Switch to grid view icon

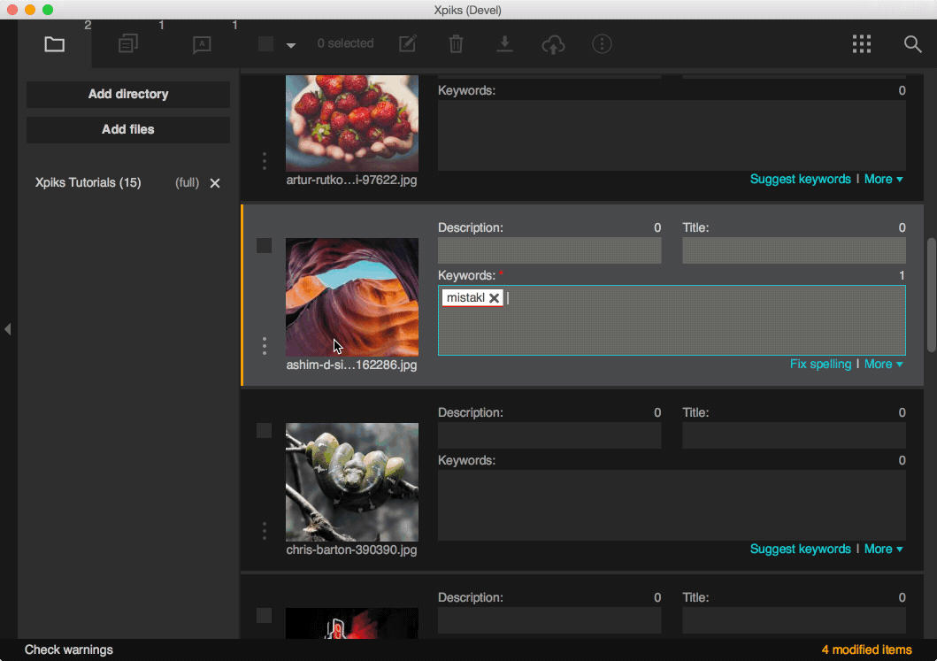(862, 43)
